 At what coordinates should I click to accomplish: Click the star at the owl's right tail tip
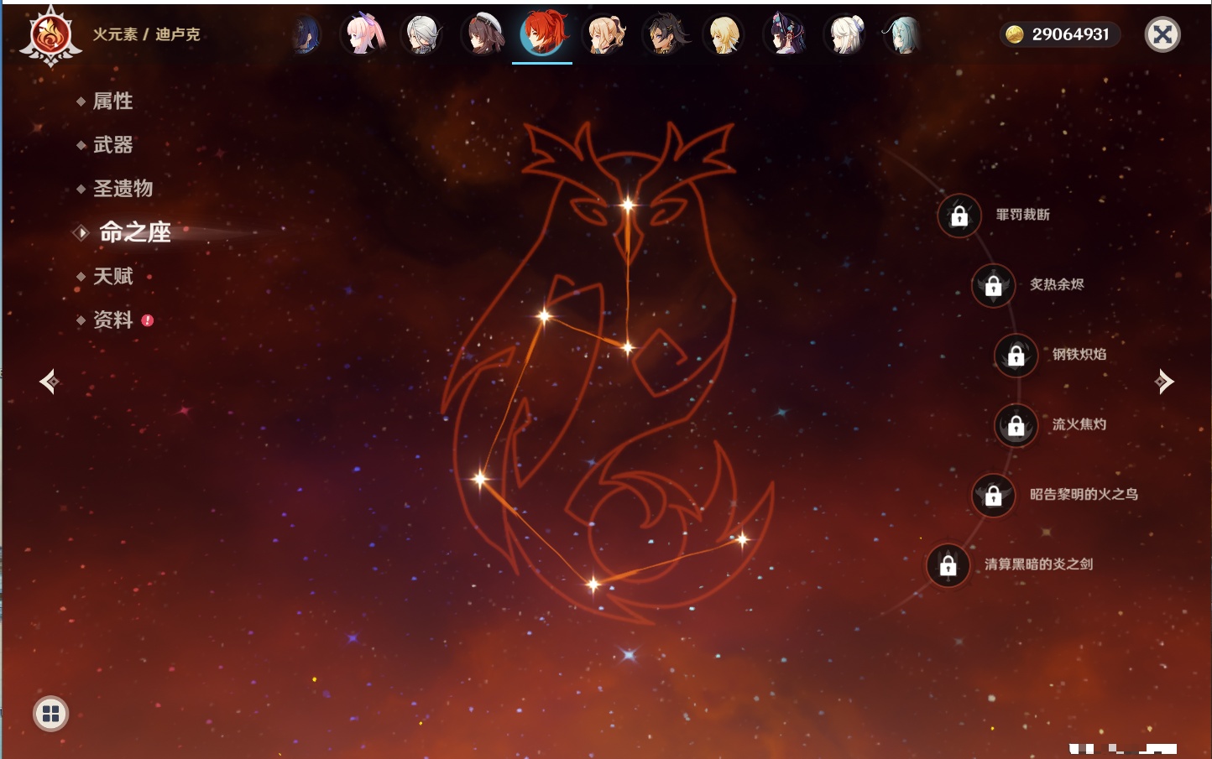click(x=742, y=539)
